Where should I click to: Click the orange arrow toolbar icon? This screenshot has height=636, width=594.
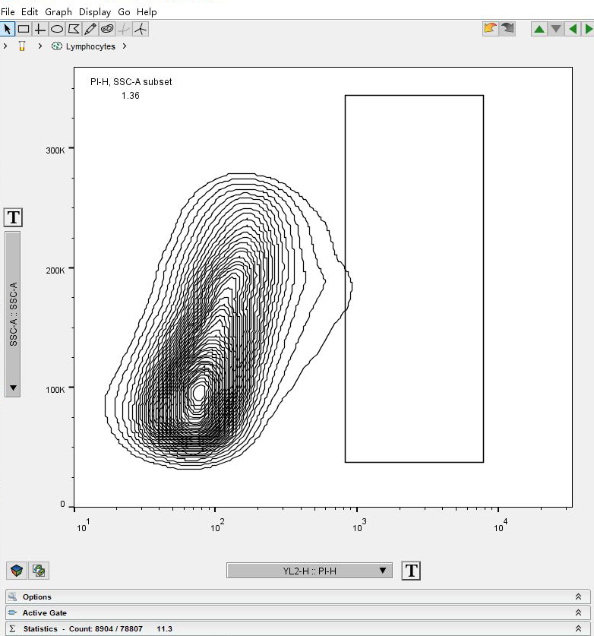point(490,29)
